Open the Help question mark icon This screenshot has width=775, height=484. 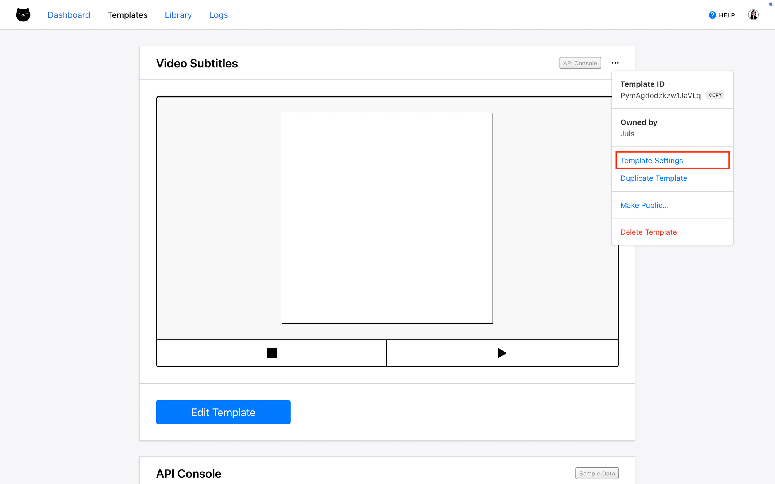point(712,15)
